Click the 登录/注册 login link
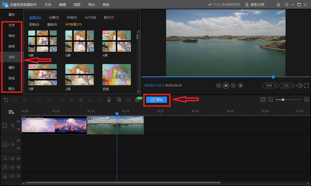 coord(258,4)
